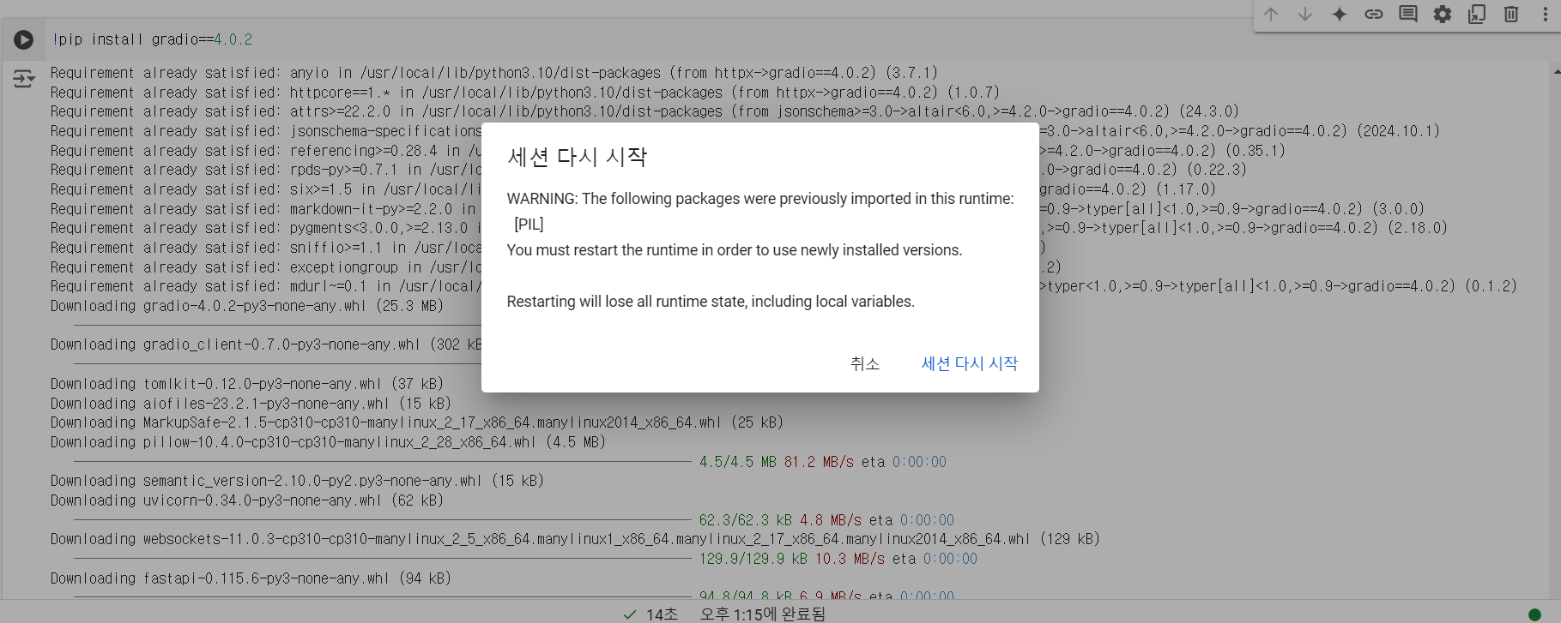Click the output scroll-up arrow
Screen dimensions: 1561x623
tap(1556, 73)
